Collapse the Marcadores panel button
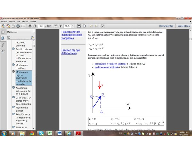Image resolution: width=192 pixels, height=153 pixels. pos(34,32)
